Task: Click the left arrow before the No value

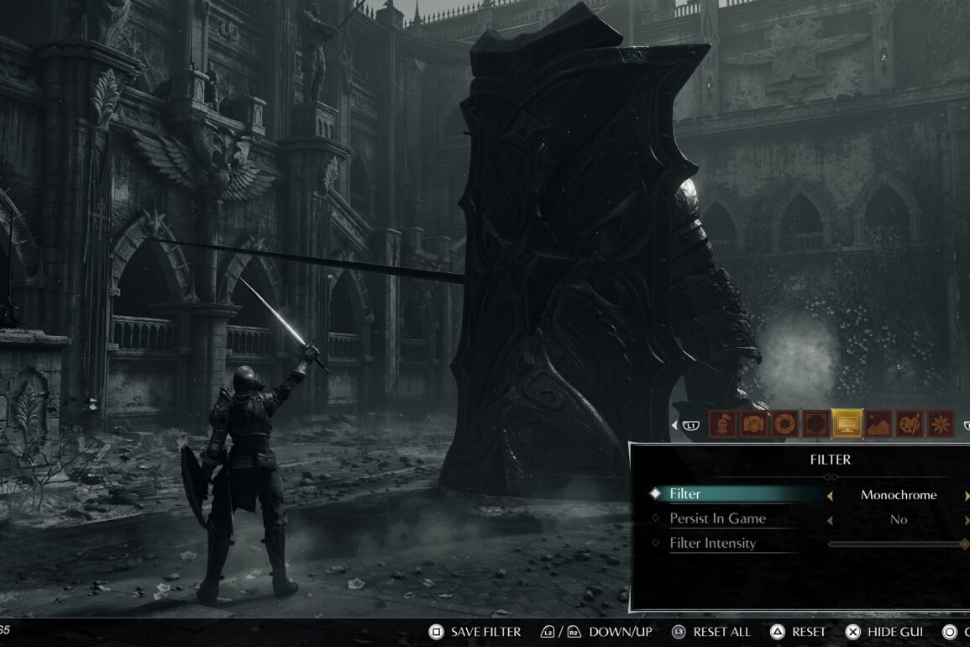Action: click(x=830, y=520)
